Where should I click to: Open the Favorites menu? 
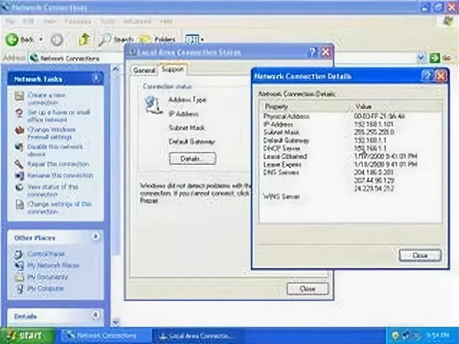pyautogui.click(x=77, y=21)
